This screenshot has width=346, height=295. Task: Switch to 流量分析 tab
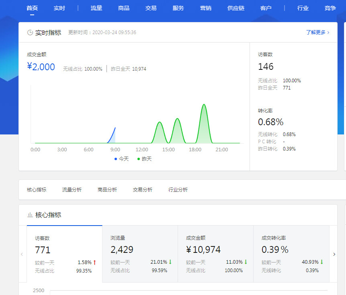(72, 190)
